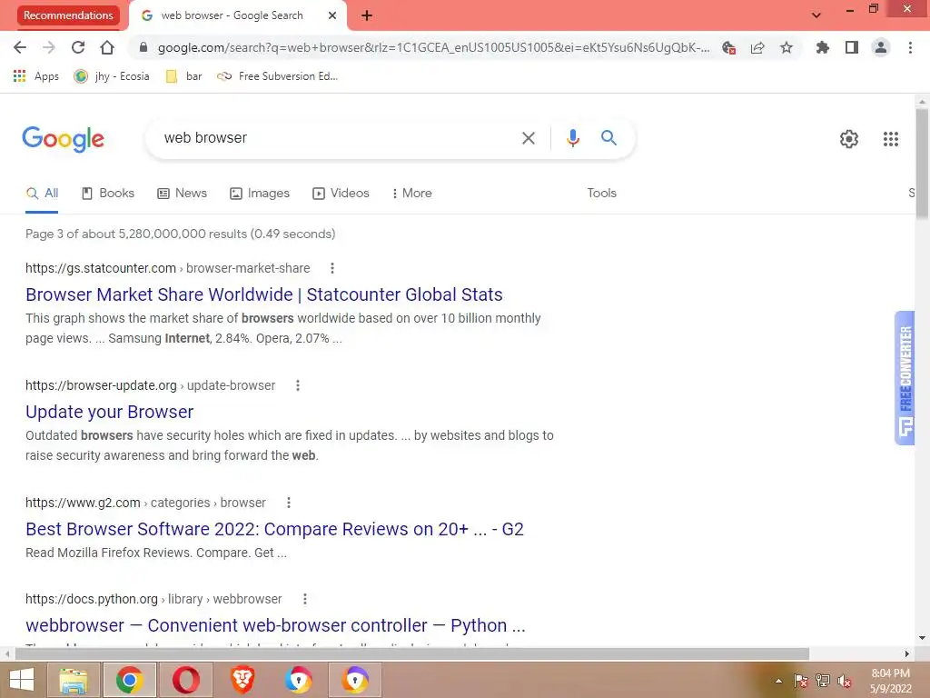Open more options for g2.com result
Screen dimensions: 930x698
click(x=289, y=503)
